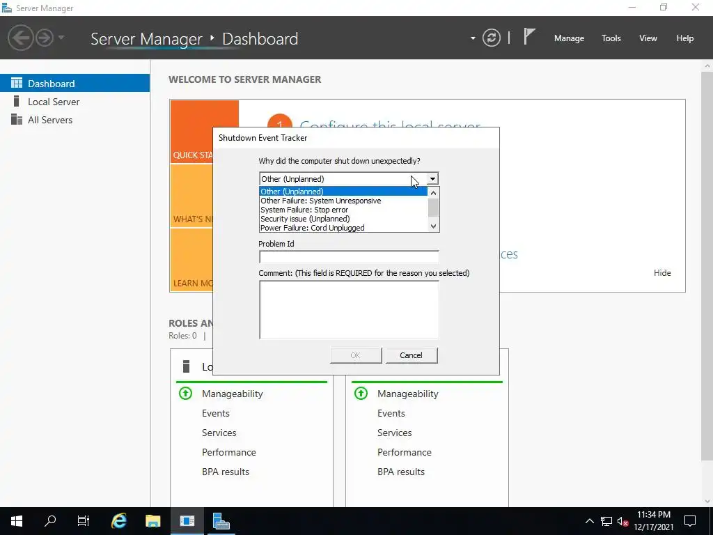The image size is (713, 535).
Task: Click the Local Server icon in sidebar
Action: 17,101
